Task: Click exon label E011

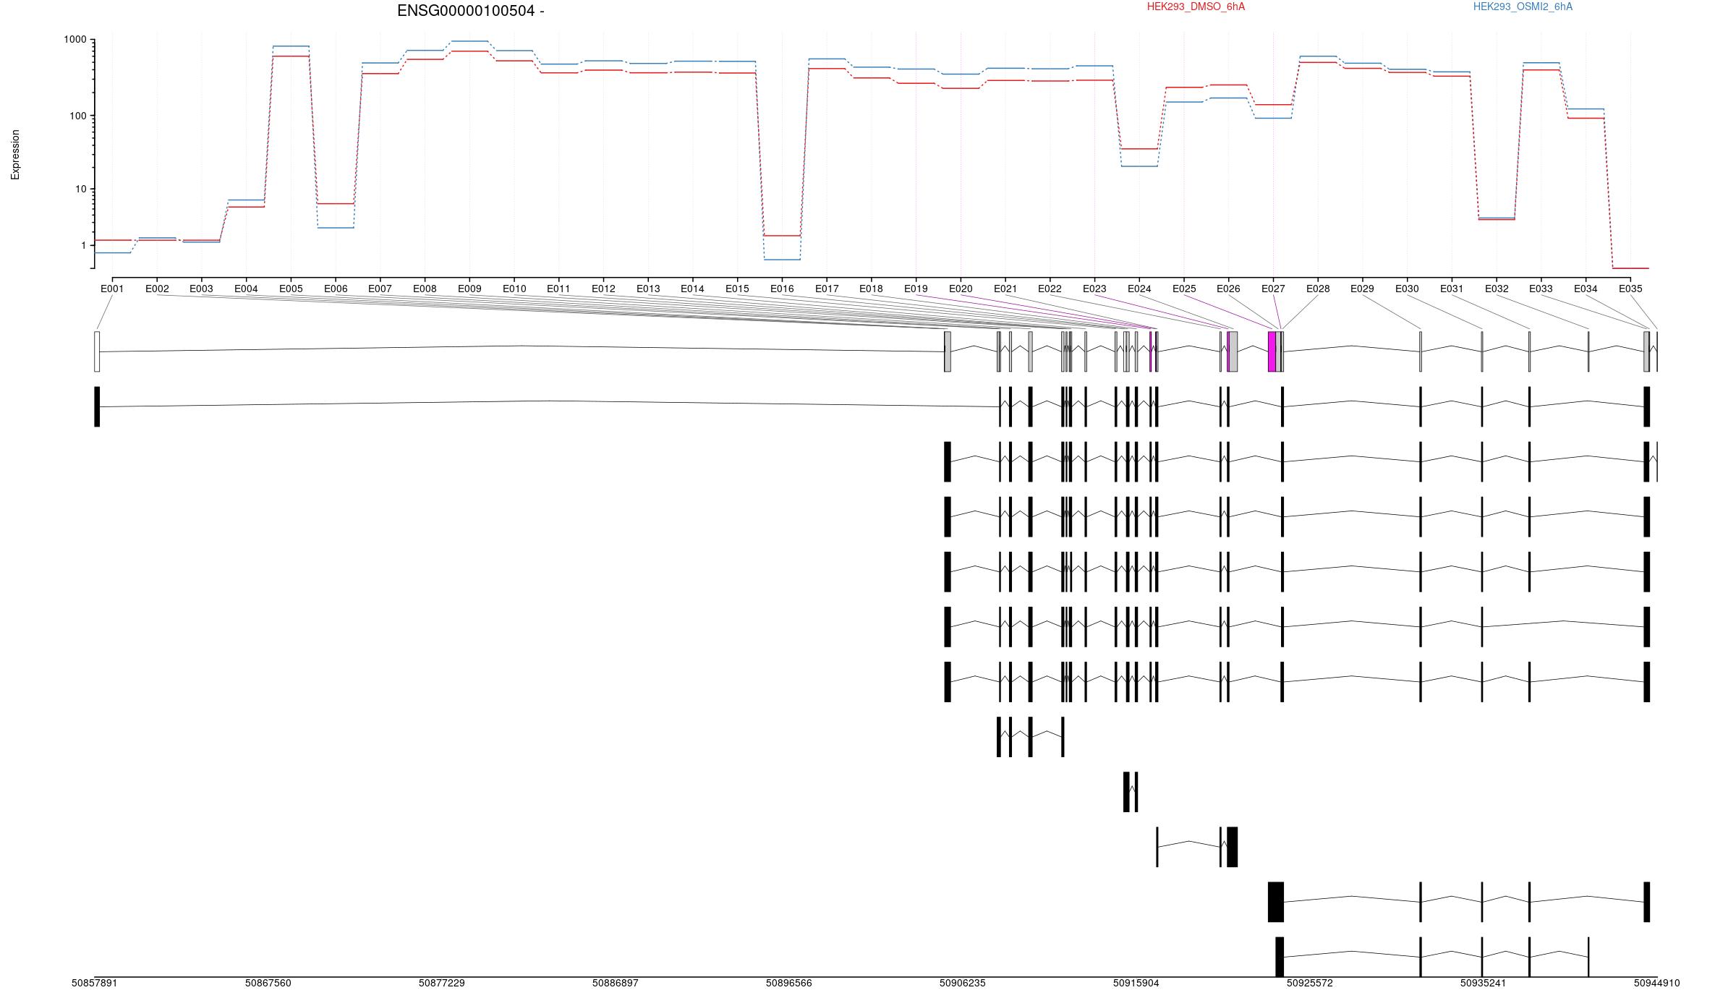Action: (x=558, y=289)
